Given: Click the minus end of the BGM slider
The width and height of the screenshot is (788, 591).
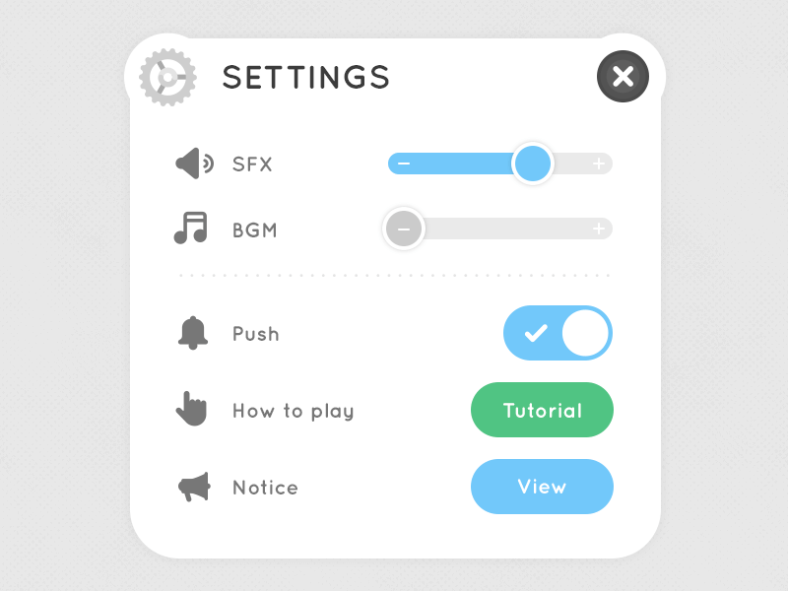Looking at the screenshot, I should 404,229.
